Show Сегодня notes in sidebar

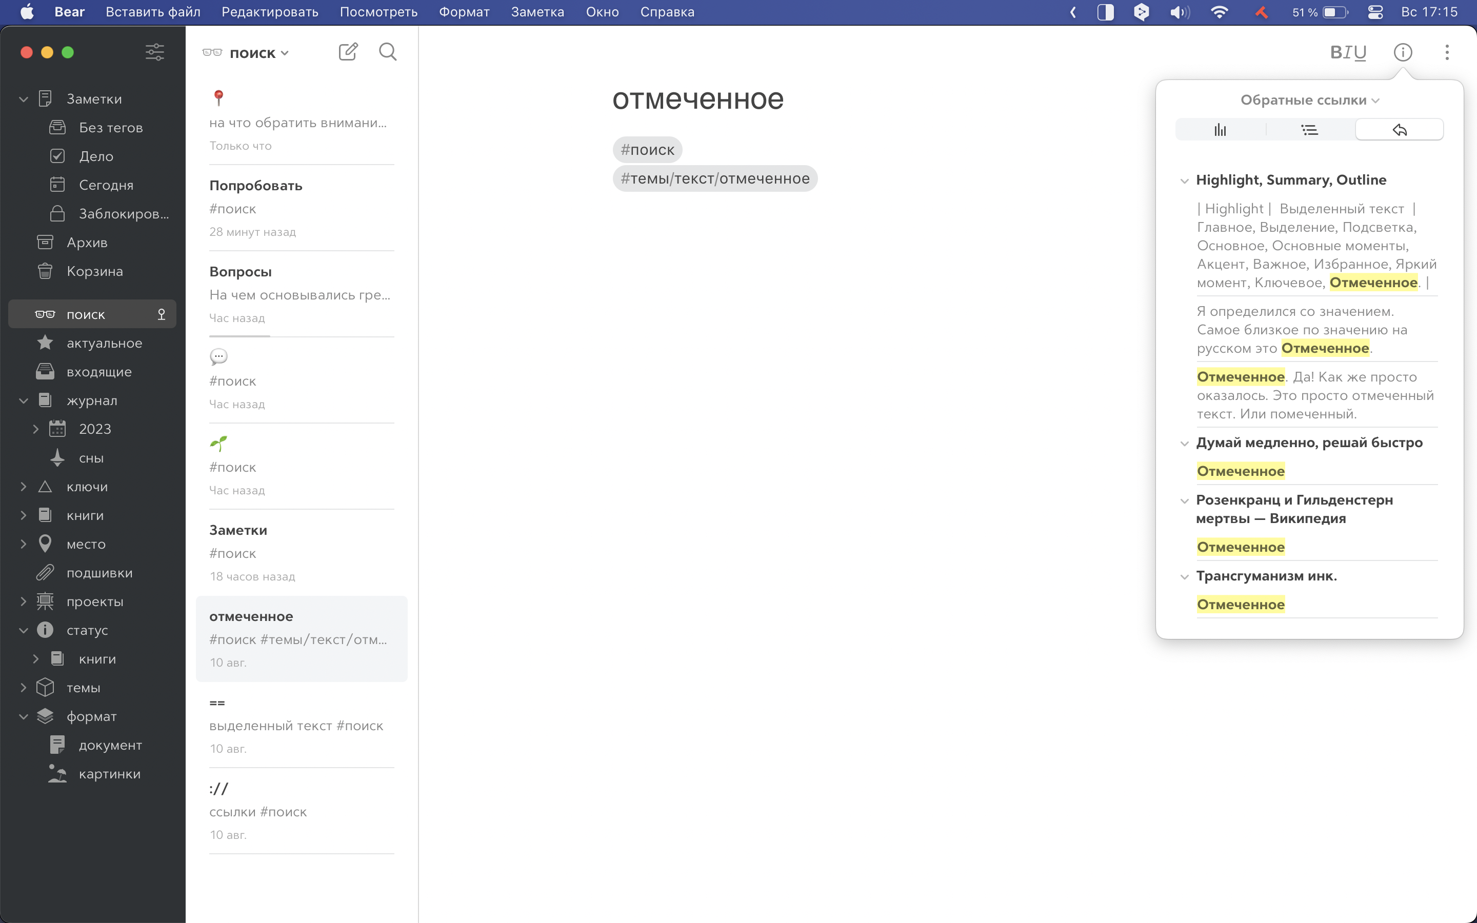tap(93, 185)
